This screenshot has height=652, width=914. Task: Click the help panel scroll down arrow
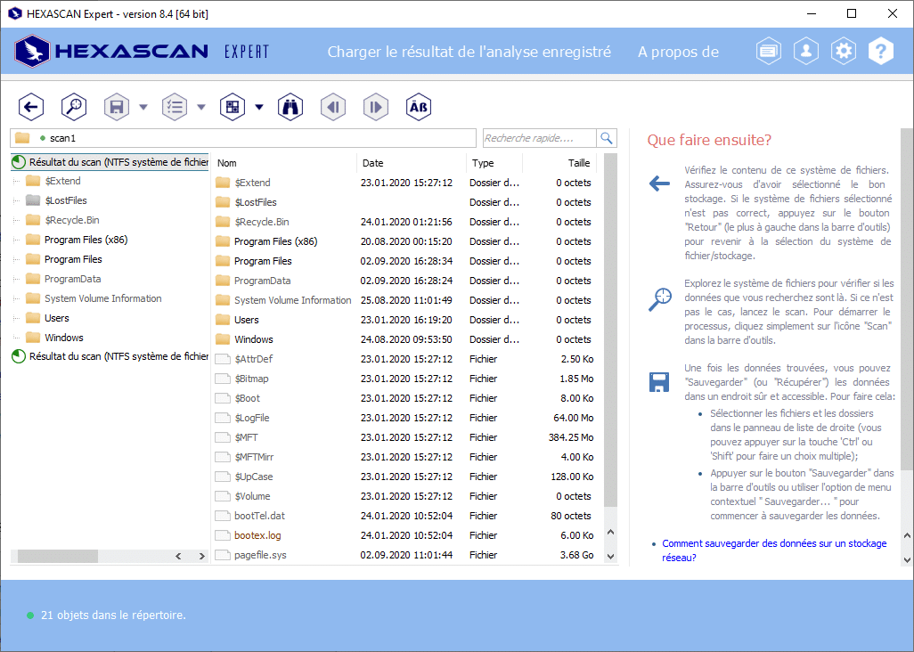tap(907, 559)
